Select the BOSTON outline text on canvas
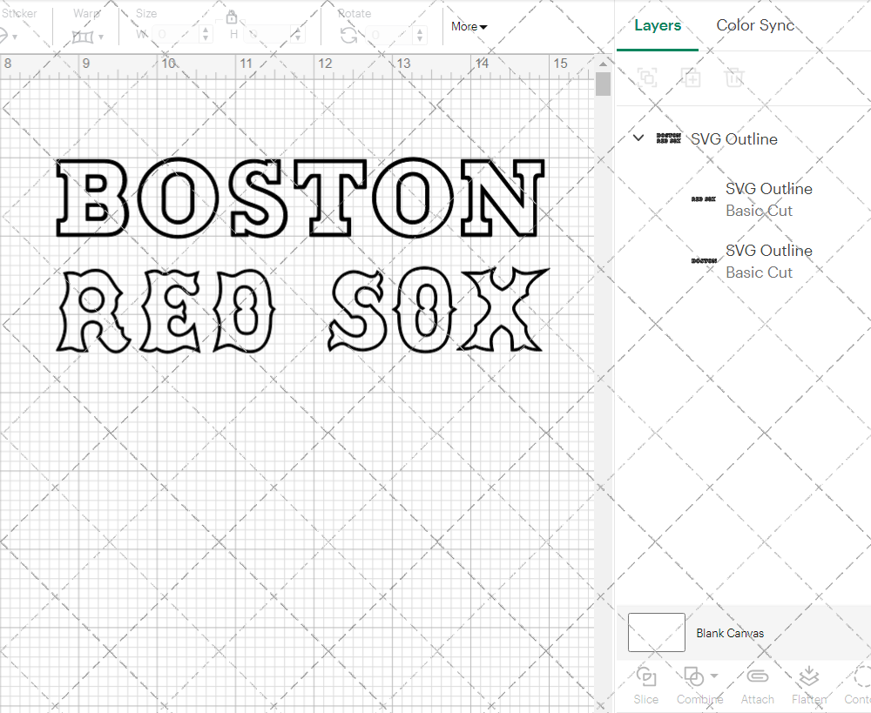Image resolution: width=871 pixels, height=713 pixels. pos(300,198)
